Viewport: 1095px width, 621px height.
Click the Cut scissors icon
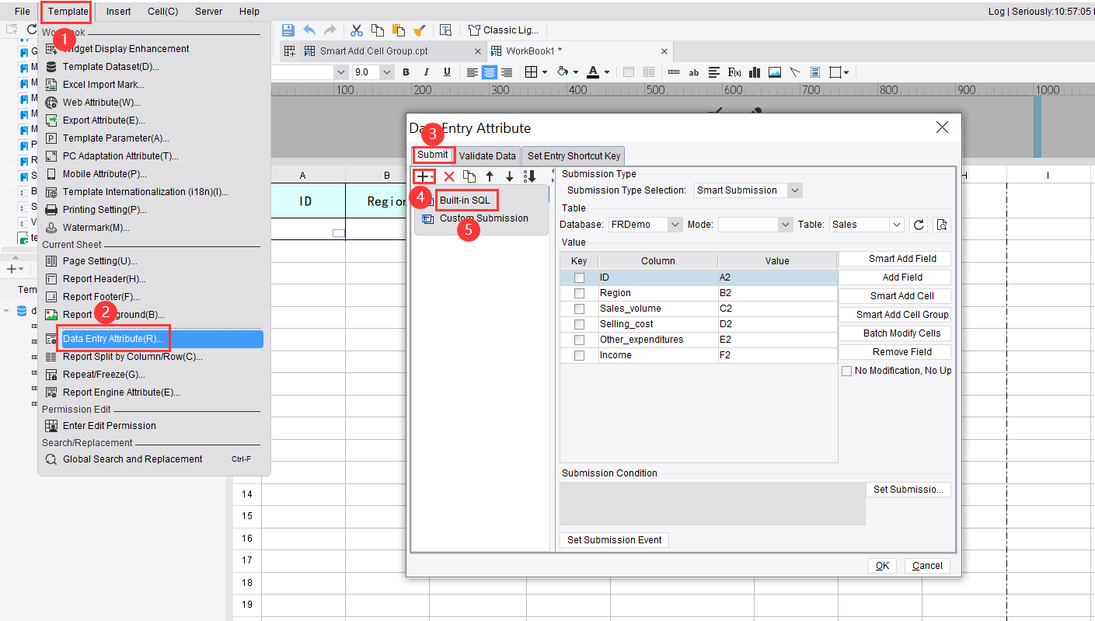[x=356, y=30]
